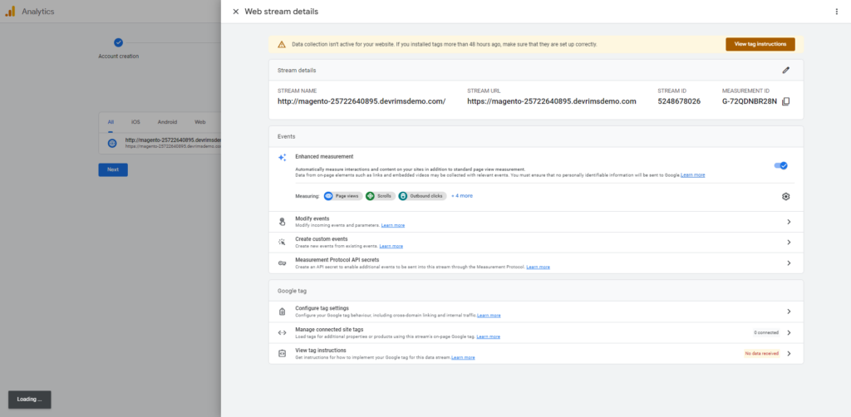Image resolution: width=851 pixels, height=417 pixels.
Task: Click the Outbound clicks chip
Action: 422,196
